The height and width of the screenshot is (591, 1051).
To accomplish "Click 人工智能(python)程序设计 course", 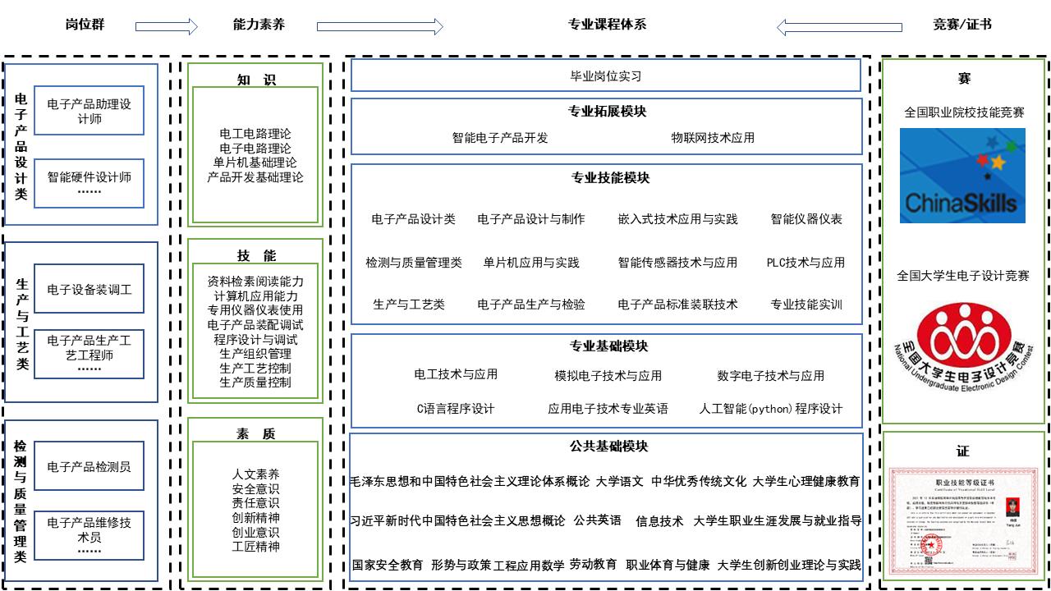I will [770, 409].
